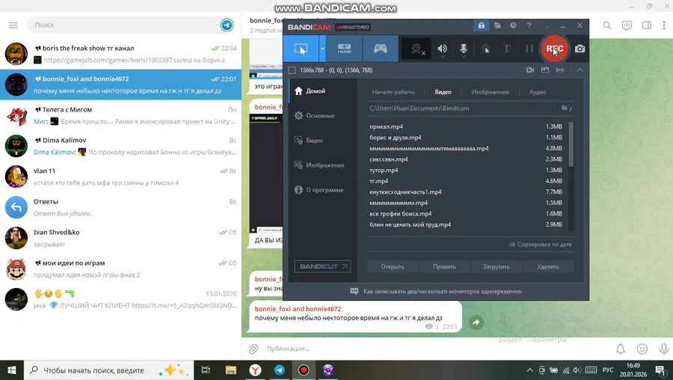The image size is (673, 380).
Task: Open the Изображения settings section
Action: 323,165
